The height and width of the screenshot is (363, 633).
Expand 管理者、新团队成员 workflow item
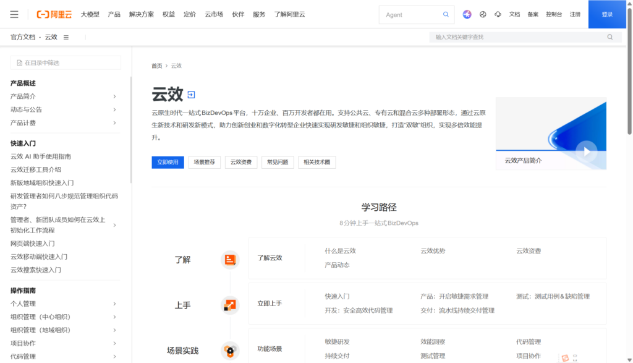(x=114, y=225)
